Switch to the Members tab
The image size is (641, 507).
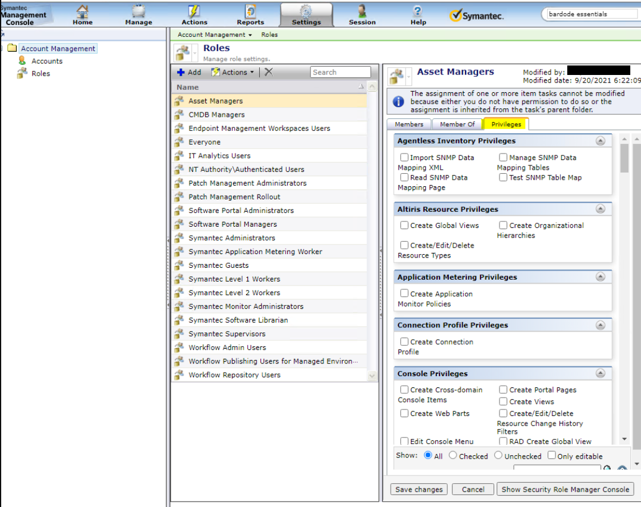pyautogui.click(x=409, y=124)
